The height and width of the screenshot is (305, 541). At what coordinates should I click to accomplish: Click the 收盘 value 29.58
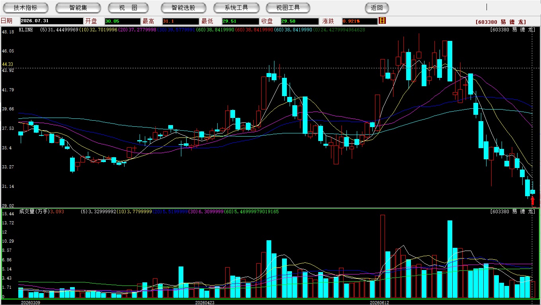300,21
